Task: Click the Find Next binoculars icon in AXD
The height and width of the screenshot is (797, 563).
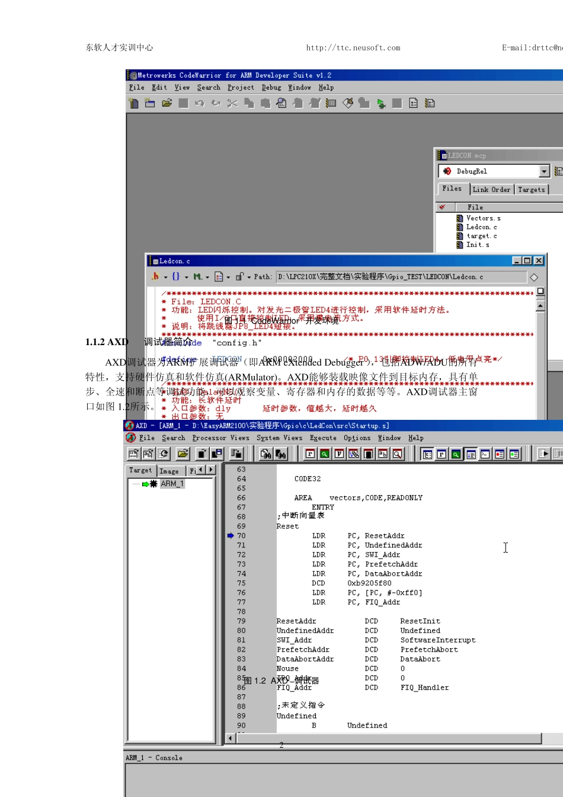Action: [x=280, y=454]
